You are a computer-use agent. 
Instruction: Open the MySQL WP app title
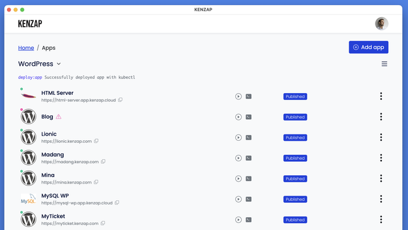click(55, 196)
